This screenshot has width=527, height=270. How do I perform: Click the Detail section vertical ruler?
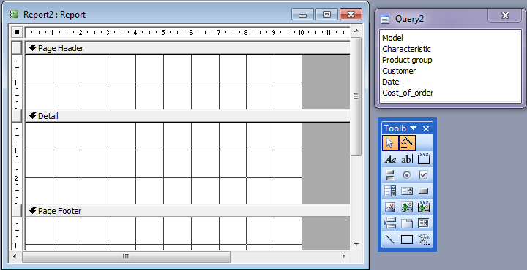[x=17, y=163]
